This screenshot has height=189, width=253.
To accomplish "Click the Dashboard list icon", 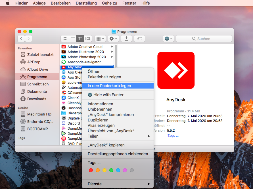I will (x=64, y=108).
